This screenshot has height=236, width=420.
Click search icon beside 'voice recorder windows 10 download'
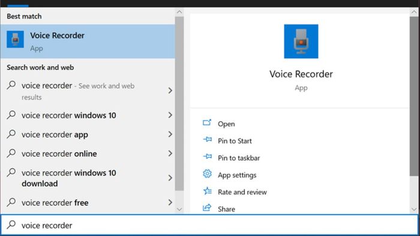[x=11, y=173]
